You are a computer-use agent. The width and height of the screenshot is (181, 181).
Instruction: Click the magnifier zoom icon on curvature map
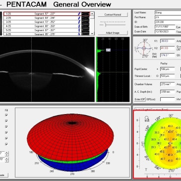147,118
